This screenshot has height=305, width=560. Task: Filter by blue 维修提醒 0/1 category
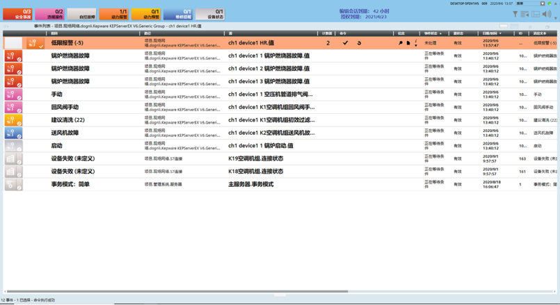coord(178,15)
